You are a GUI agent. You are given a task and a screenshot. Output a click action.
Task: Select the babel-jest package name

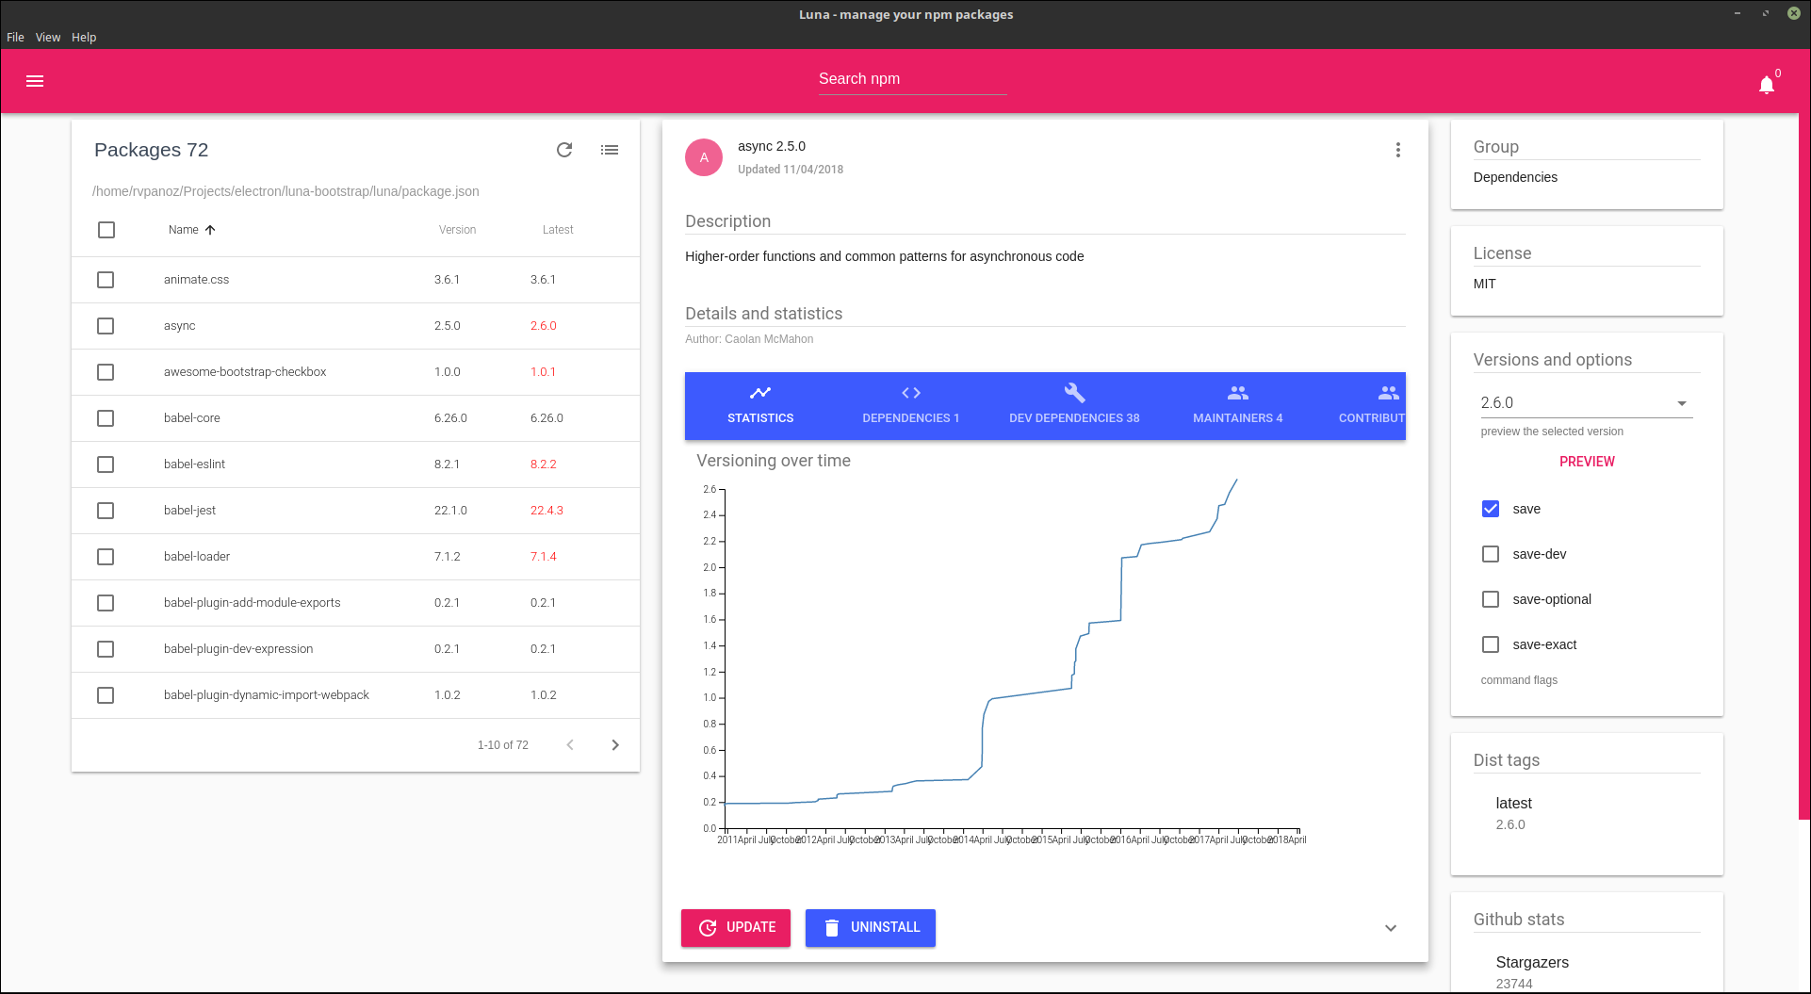(x=189, y=511)
